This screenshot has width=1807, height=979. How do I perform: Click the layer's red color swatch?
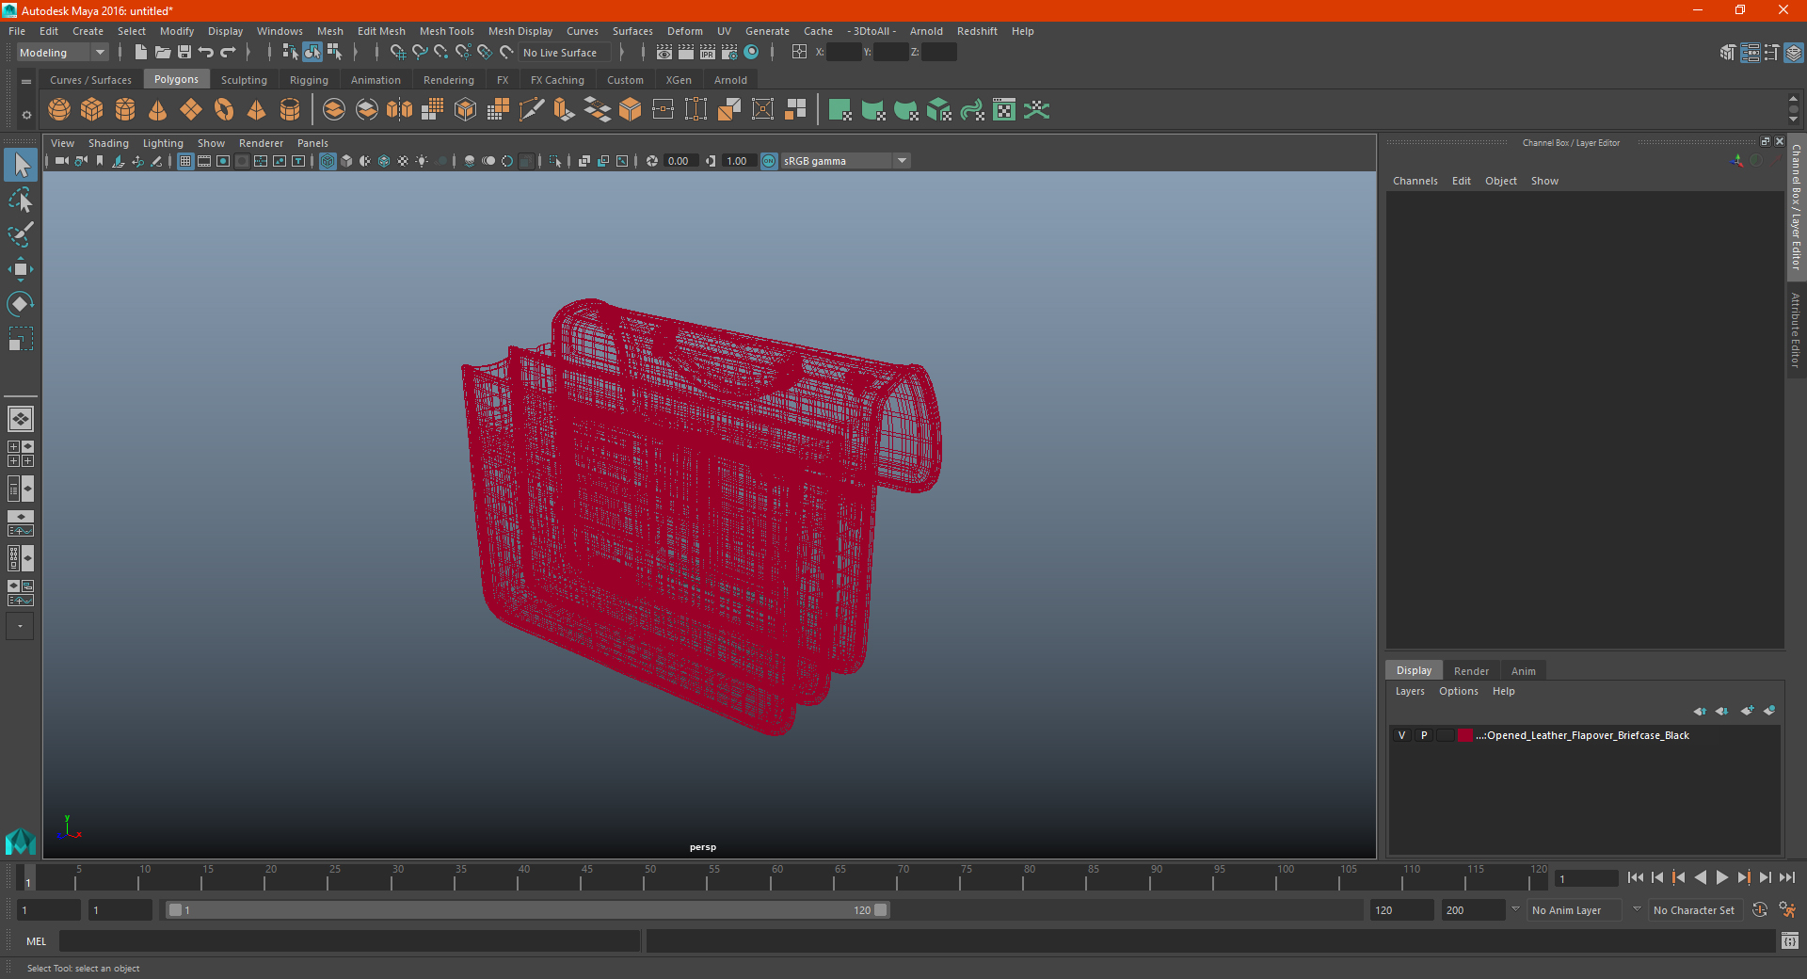pyautogui.click(x=1465, y=735)
